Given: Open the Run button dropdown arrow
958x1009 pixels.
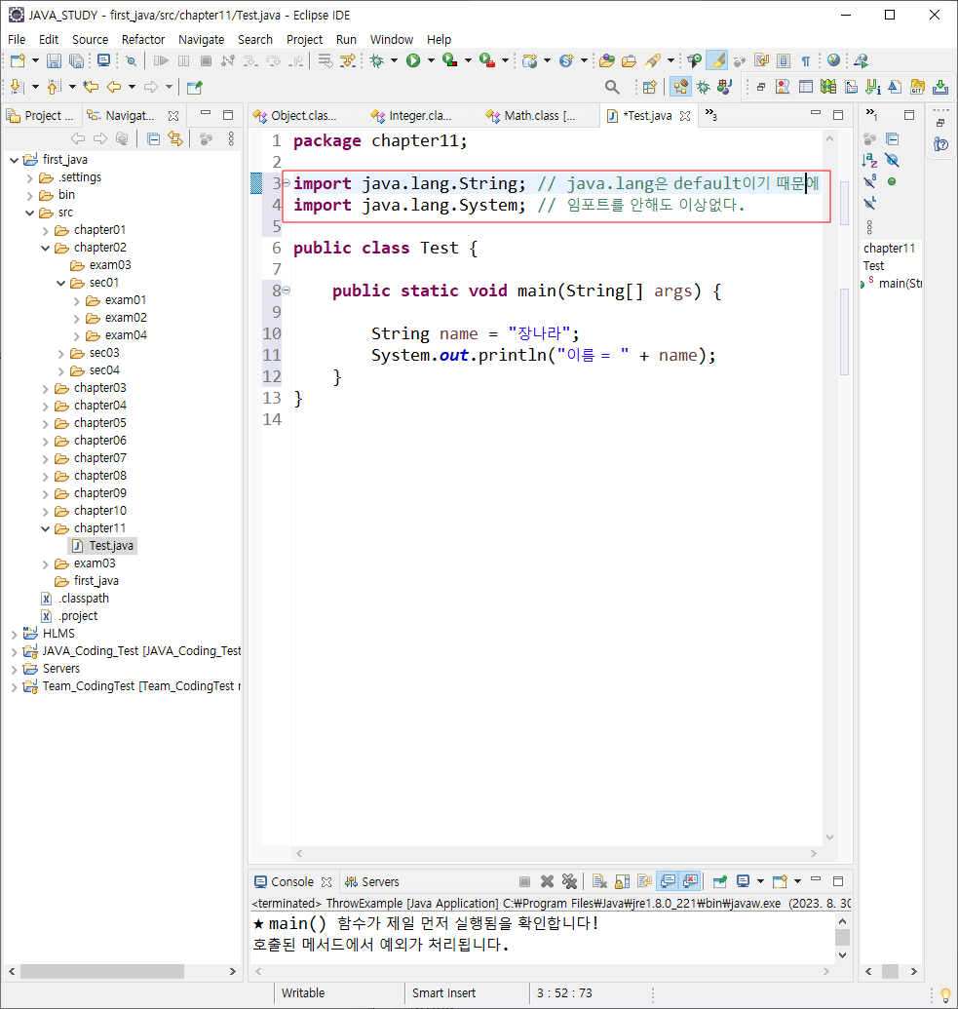Looking at the screenshot, I should point(431,60).
